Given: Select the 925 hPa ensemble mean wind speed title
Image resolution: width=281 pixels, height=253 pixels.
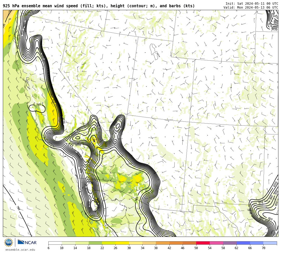Looking at the screenshot, I should pos(99,6).
